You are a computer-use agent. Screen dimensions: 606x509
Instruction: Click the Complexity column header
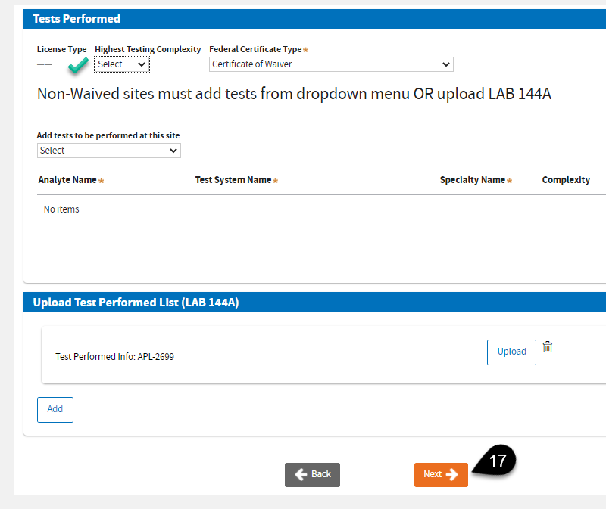[x=566, y=180]
